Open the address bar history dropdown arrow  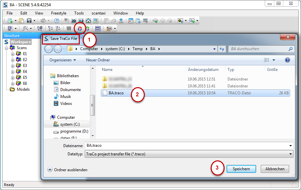coord(214,49)
